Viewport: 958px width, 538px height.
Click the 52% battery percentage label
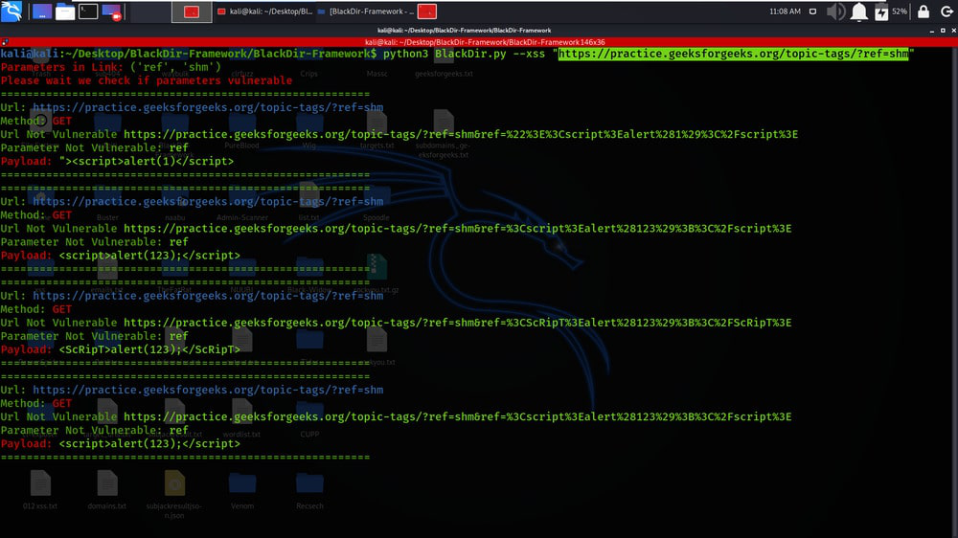click(900, 11)
